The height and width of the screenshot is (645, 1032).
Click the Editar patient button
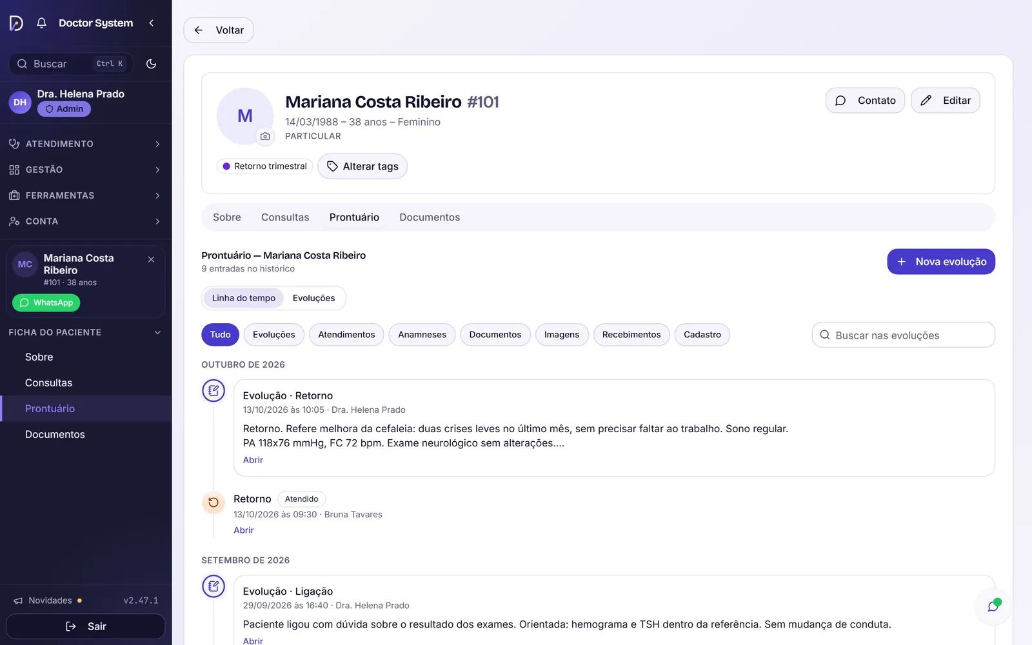pos(946,101)
